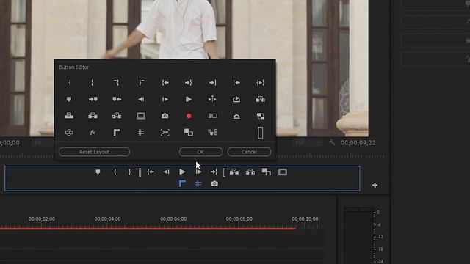Select Mark In icon in Button Editor

70,83
